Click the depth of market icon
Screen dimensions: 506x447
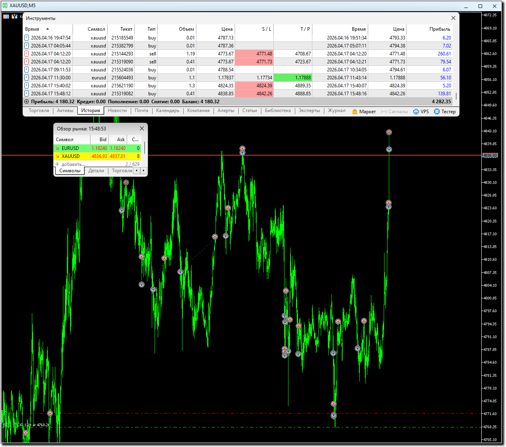tap(15, 16)
